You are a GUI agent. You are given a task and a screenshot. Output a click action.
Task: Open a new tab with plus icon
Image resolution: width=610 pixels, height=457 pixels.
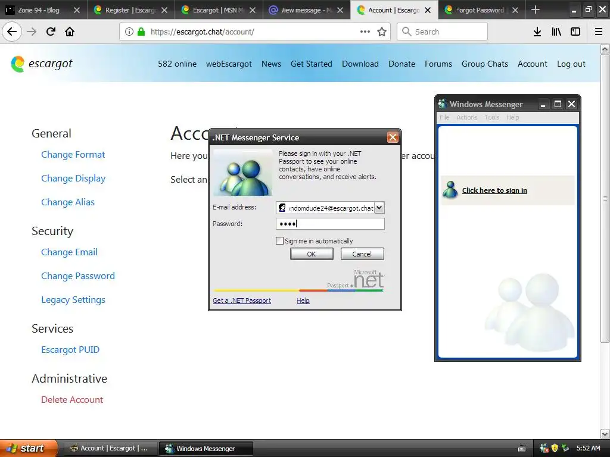tap(536, 10)
